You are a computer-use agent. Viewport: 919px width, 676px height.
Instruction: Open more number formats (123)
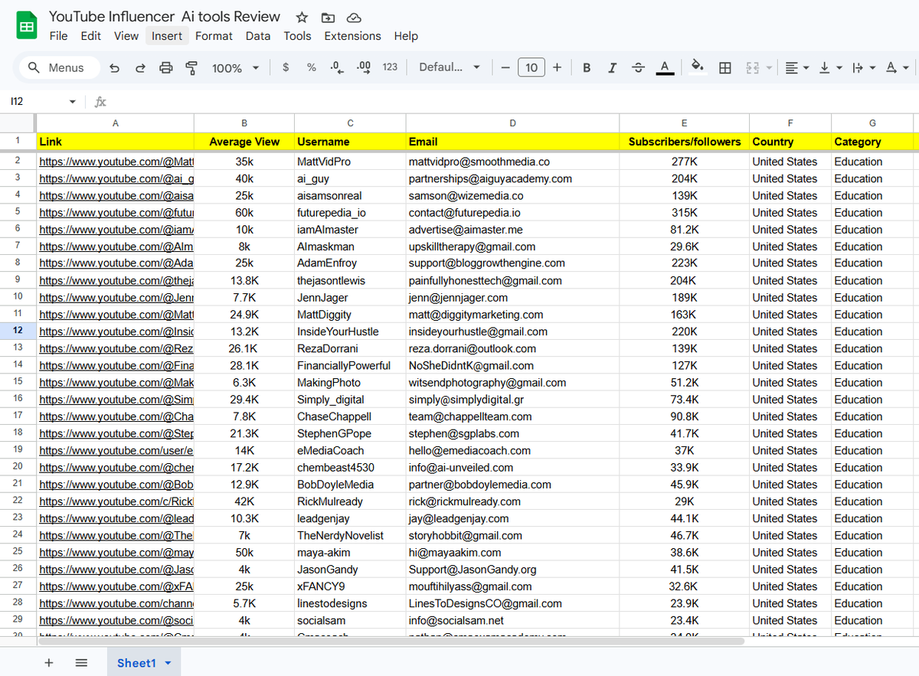coord(390,67)
